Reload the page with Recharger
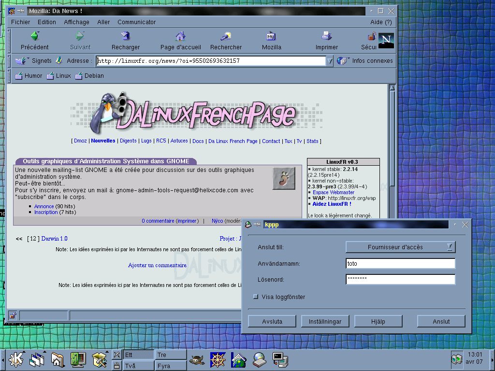The height and width of the screenshot is (371, 495). (126, 36)
